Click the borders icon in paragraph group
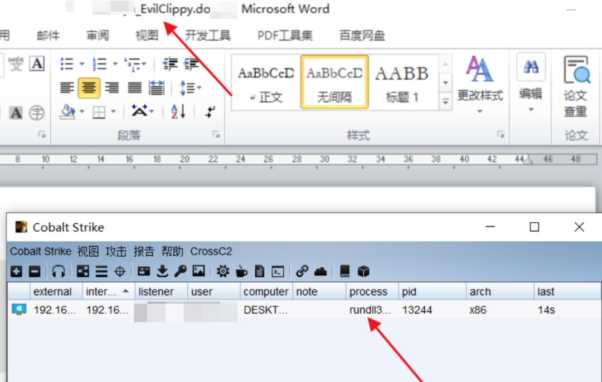The height and width of the screenshot is (382, 602). (99, 112)
